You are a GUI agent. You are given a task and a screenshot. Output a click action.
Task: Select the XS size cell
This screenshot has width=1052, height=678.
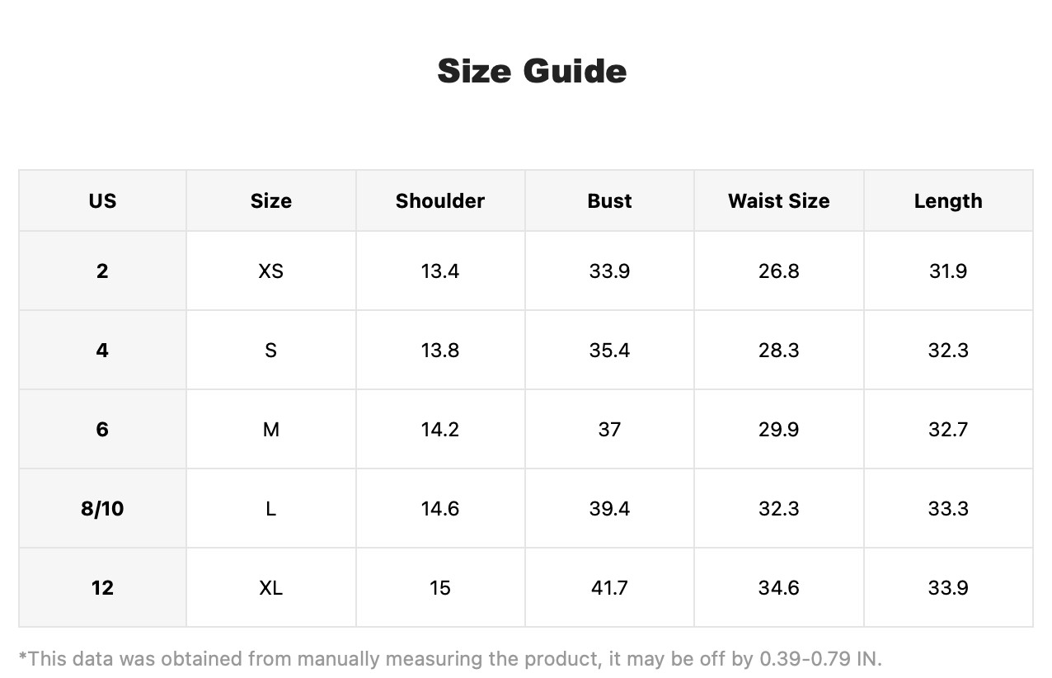click(x=271, y=271)
